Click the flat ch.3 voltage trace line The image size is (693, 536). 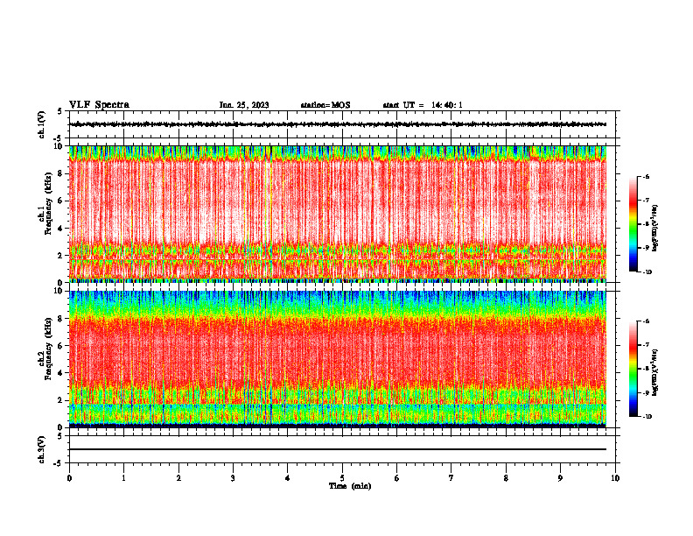(338, 449)
